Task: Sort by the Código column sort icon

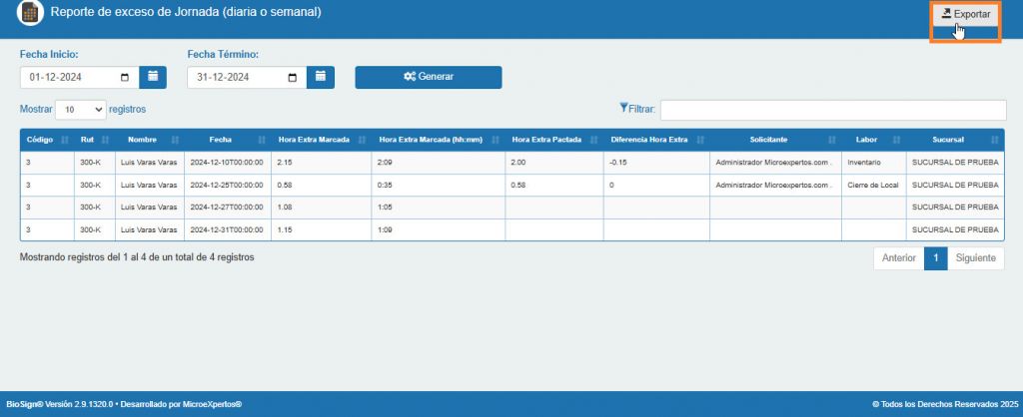Action: 65,140
